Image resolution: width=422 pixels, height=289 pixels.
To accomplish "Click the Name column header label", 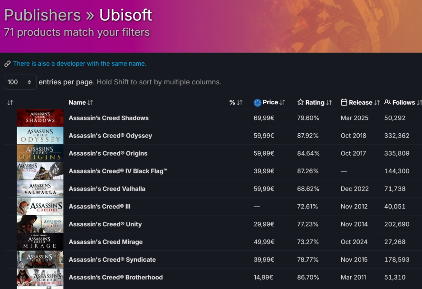I will coord(77,102).
